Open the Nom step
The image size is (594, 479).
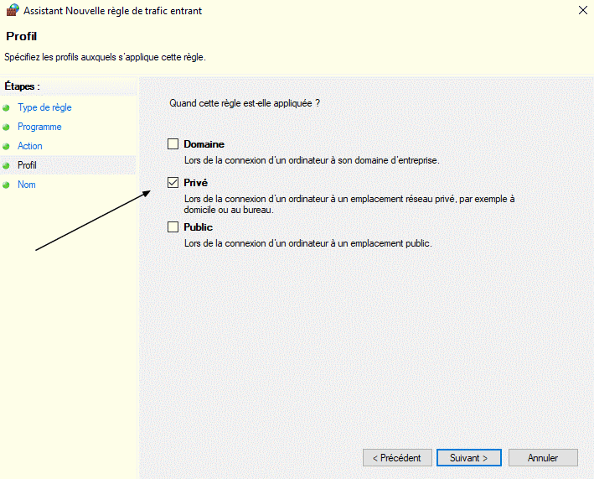[27, 185]
